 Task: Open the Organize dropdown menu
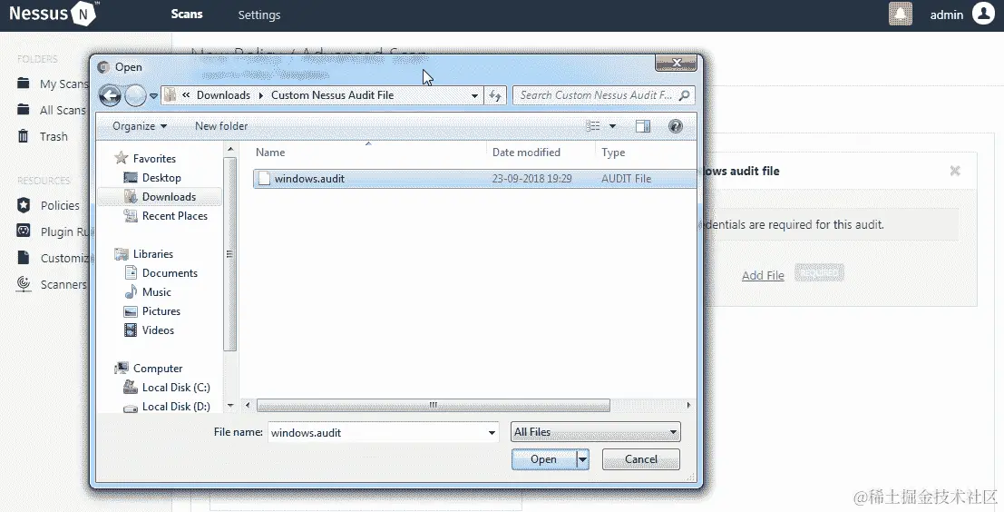(x=140, y=126)
